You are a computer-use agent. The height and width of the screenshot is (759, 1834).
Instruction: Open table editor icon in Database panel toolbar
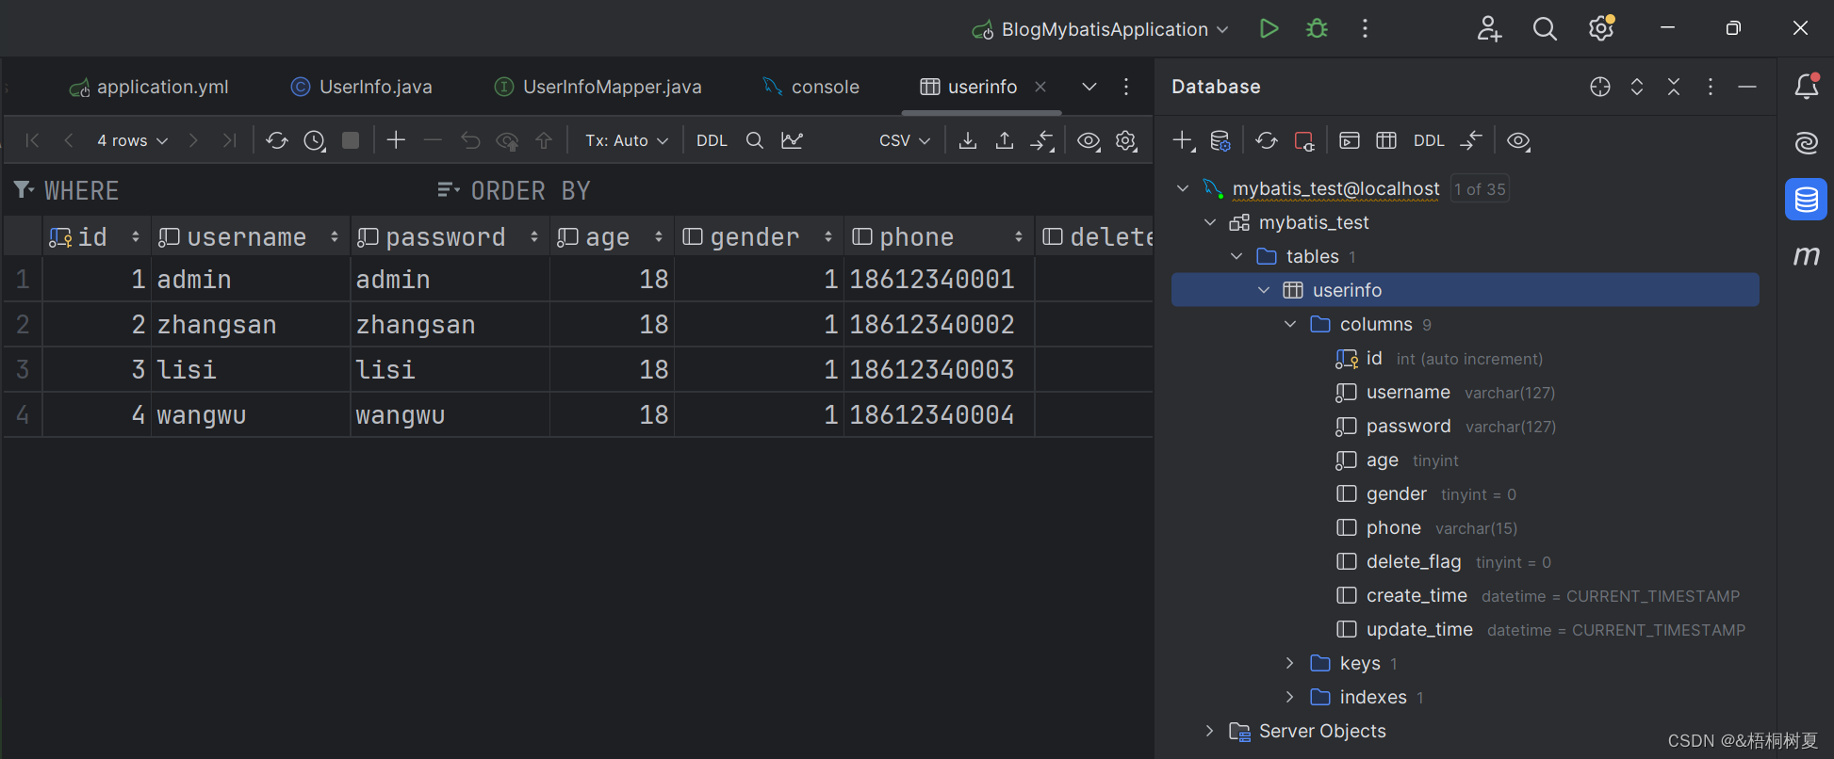click(x=1386, y=140)
